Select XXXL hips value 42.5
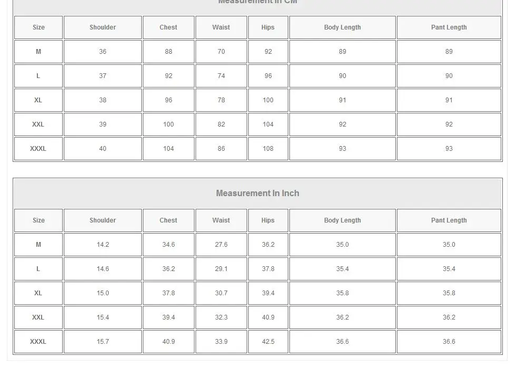 (268, 342)
